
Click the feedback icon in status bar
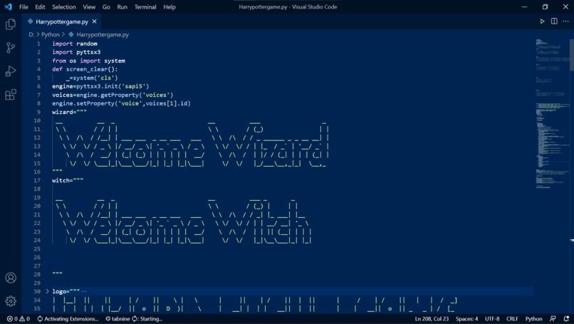pos(553,319)
